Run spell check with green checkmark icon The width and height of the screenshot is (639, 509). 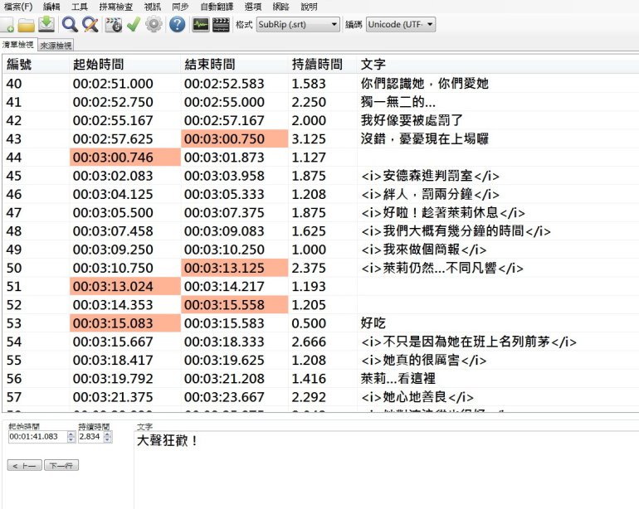(x=134, y=24)
